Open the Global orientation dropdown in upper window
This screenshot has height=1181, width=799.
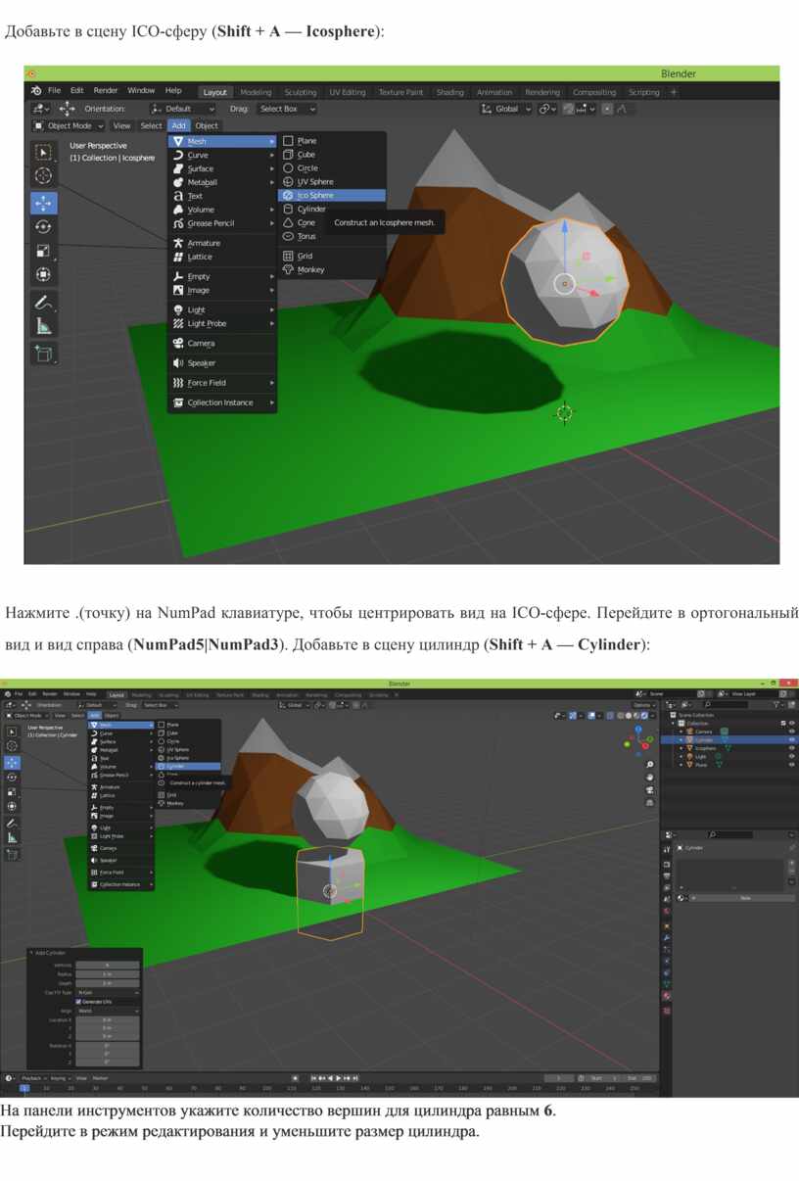pyautogui.click(x=506, y=109)
